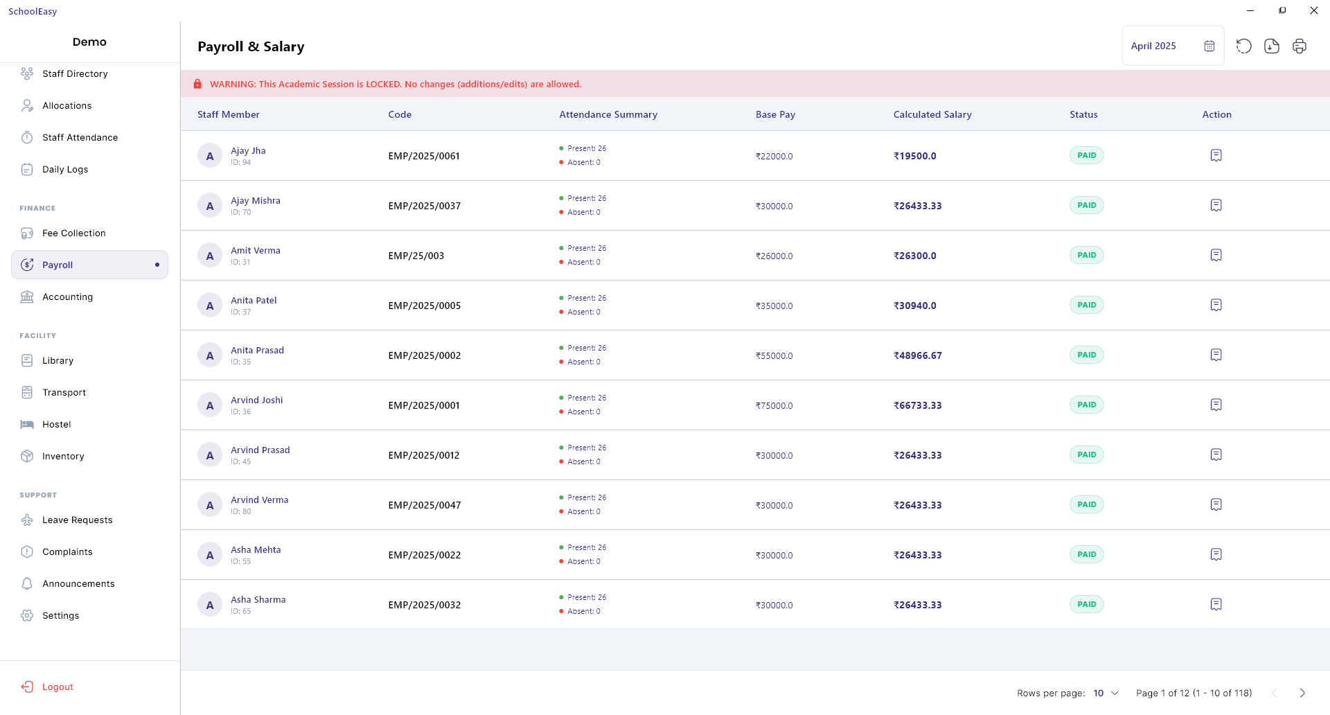This screenshot has height=715, width=1330.
Task: Open Fee Collection in sidebar
Action: pos(89,233)
